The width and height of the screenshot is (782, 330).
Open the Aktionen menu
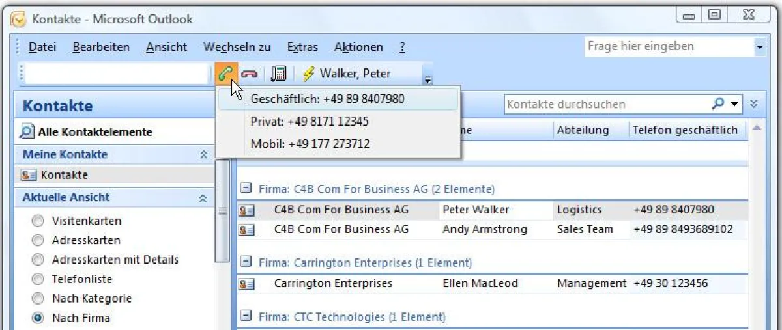point(358,47)
